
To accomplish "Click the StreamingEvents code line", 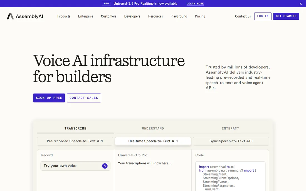I will pos(215,182).
